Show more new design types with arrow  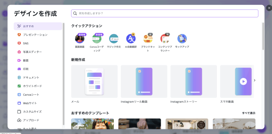255,80
